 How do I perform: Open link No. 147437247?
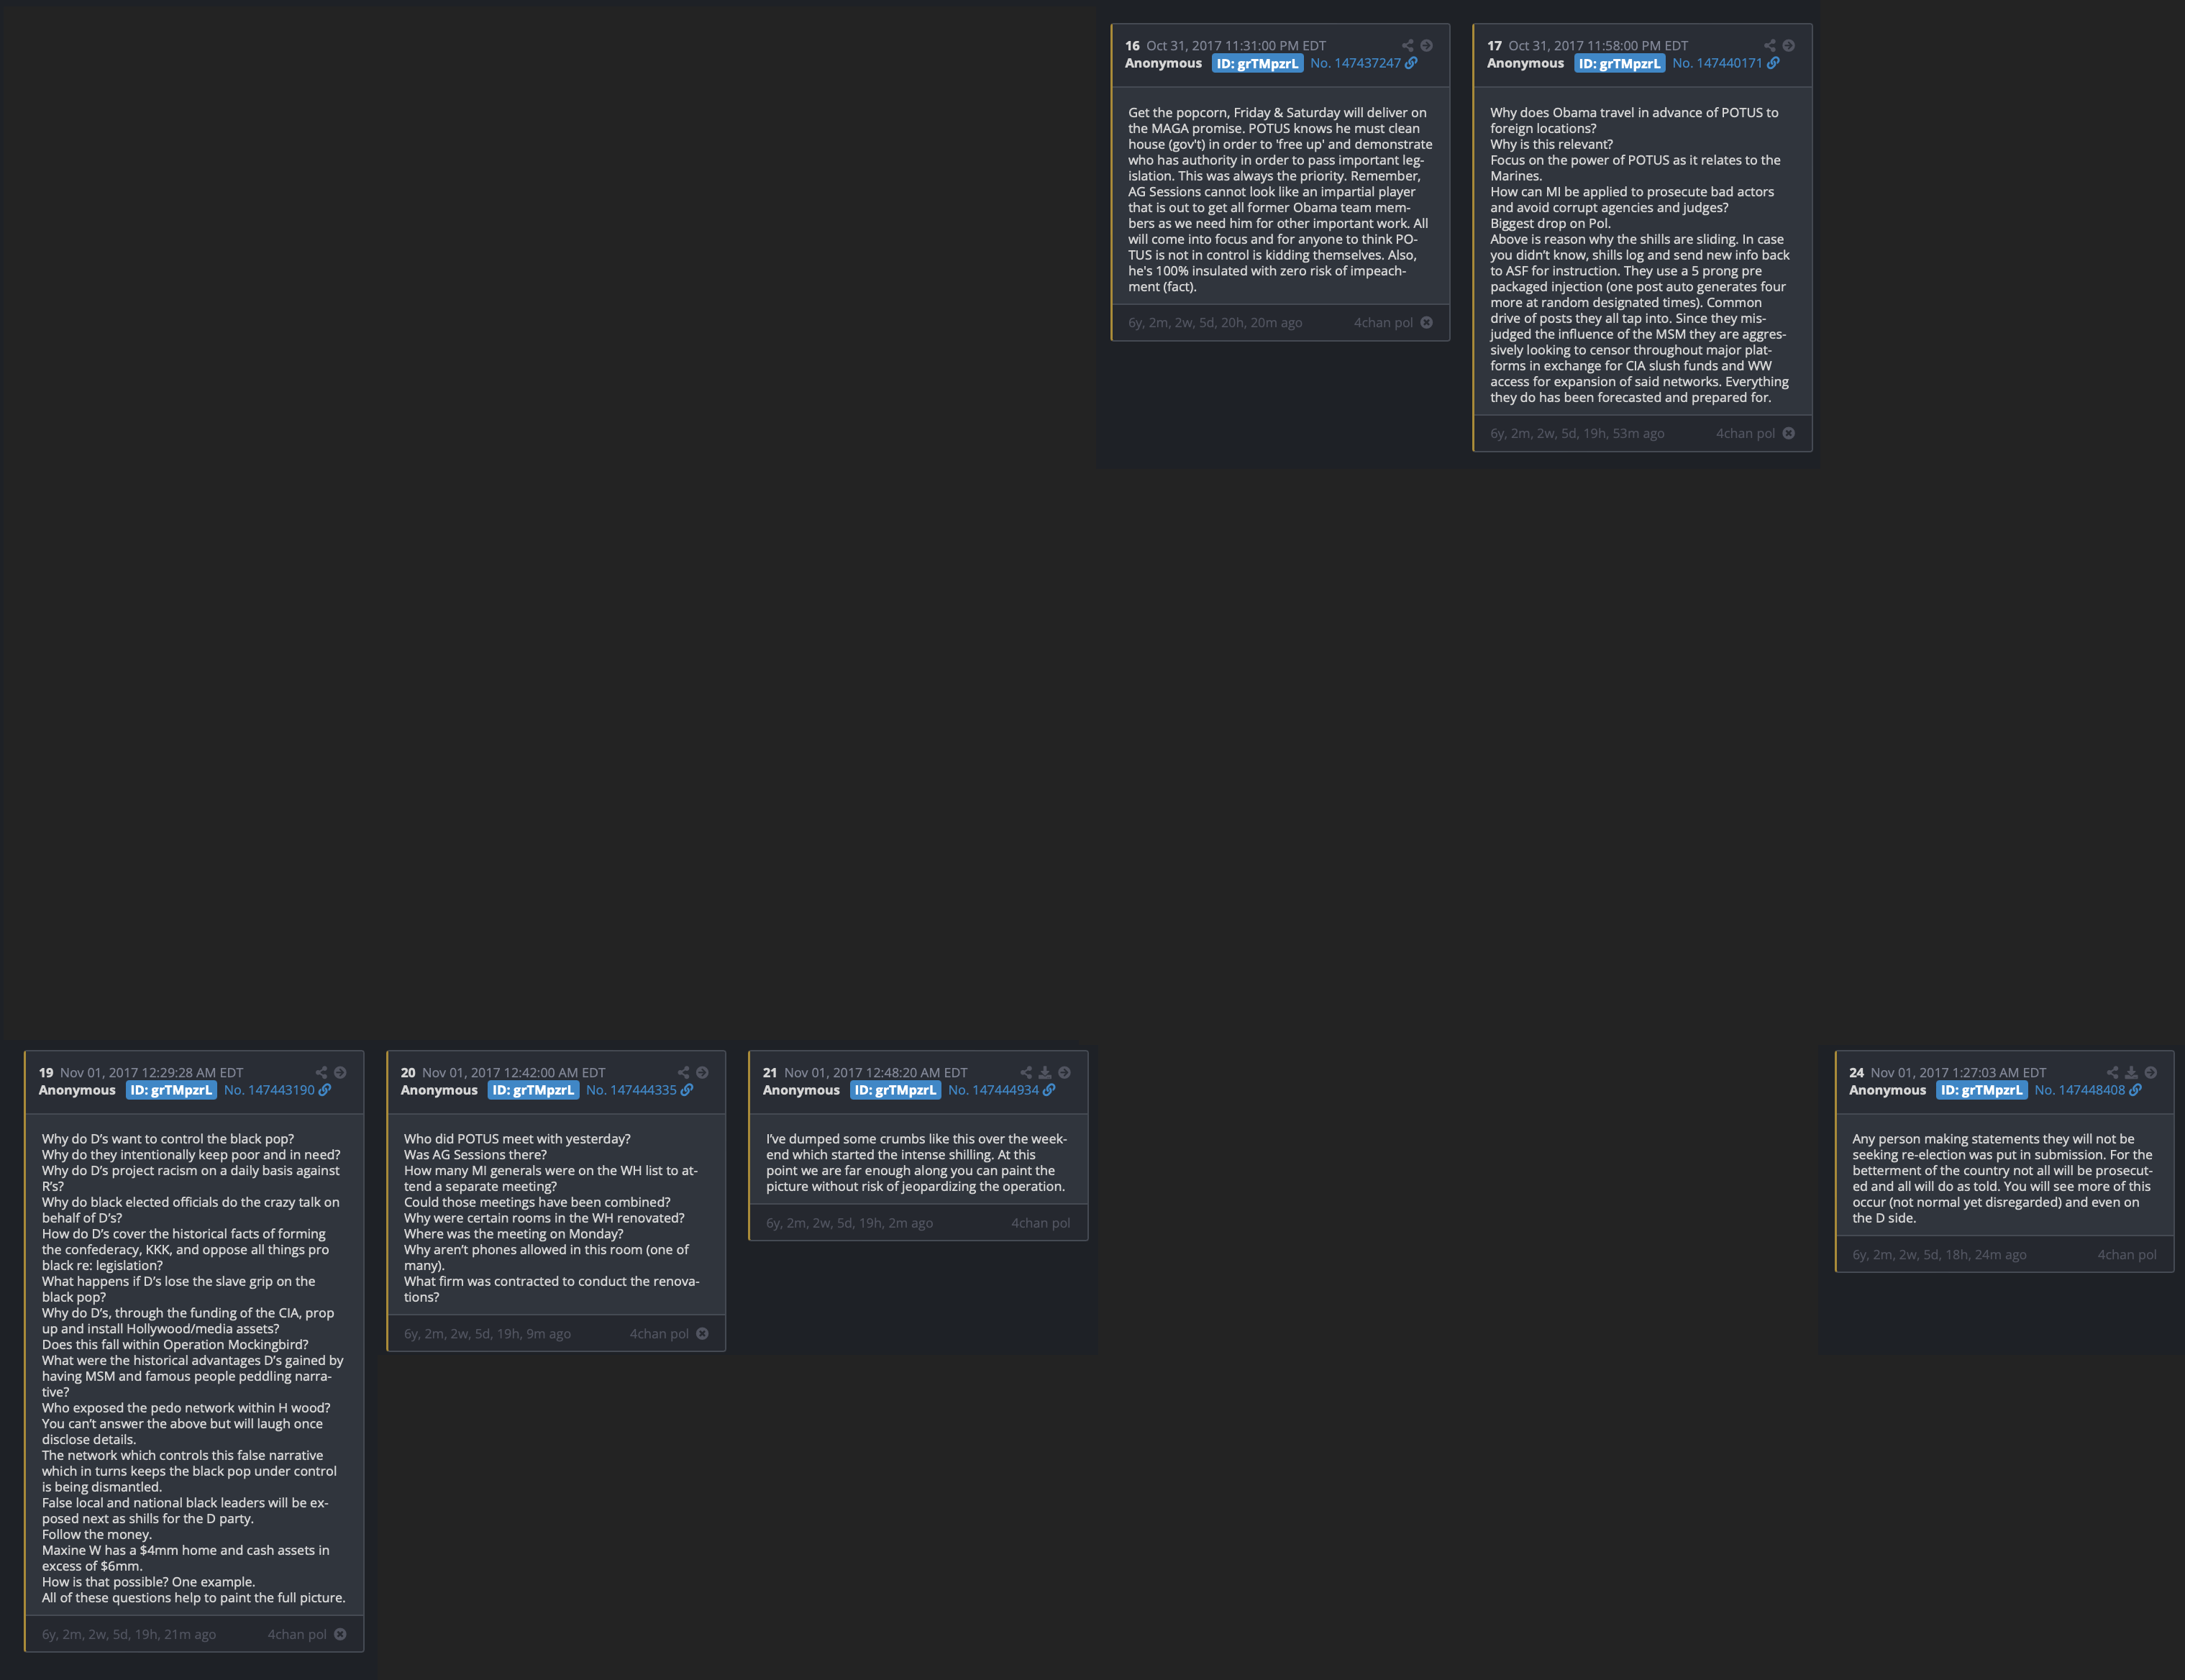[x=1364, y=63]
